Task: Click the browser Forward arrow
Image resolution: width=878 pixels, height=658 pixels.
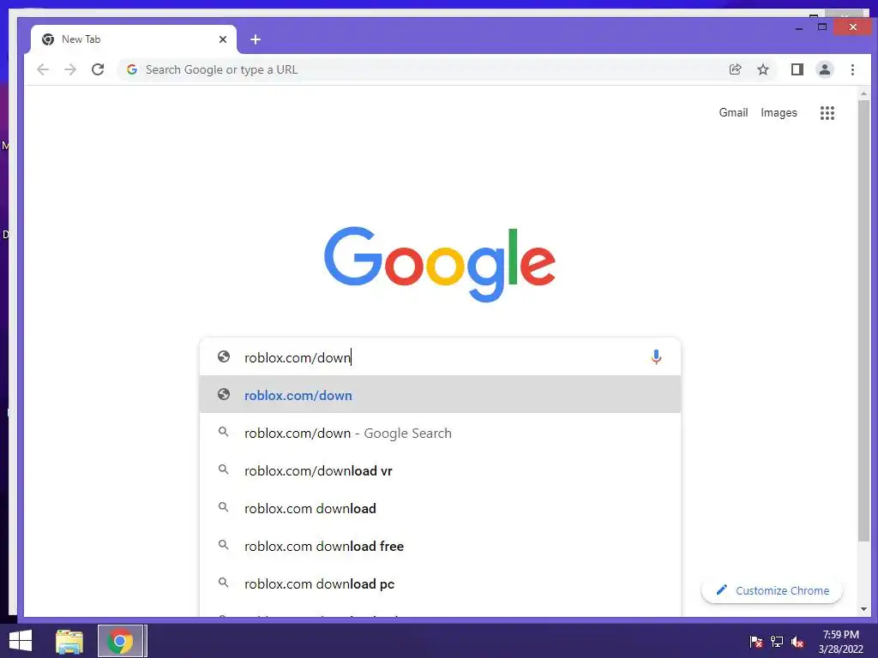Action: (70, 70)
